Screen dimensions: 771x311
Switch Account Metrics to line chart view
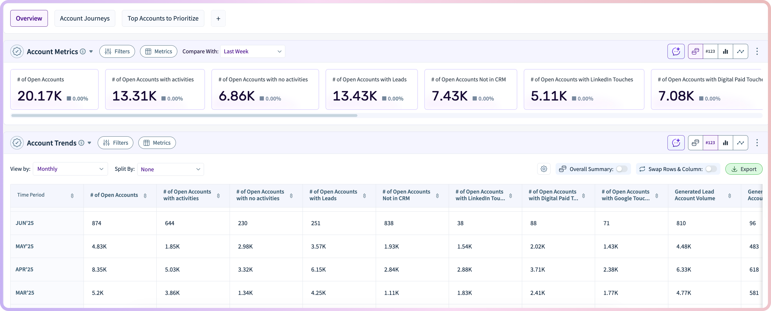[740, 51]
